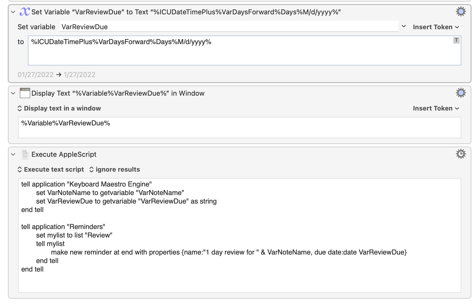
Task: Open gear menu for Set Variable action
Action: tap(461, 12)
